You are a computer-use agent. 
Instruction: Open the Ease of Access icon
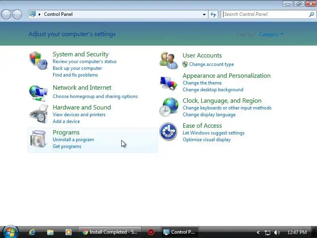(168, 132)
